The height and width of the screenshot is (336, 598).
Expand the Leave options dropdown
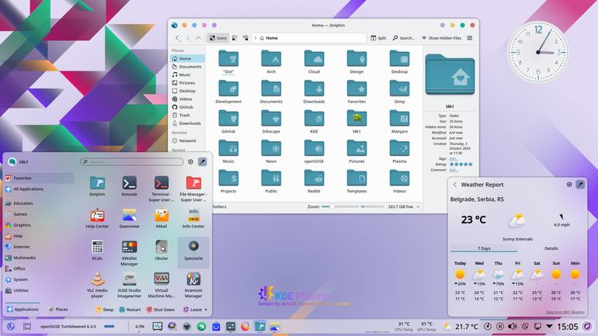[206, 310]
